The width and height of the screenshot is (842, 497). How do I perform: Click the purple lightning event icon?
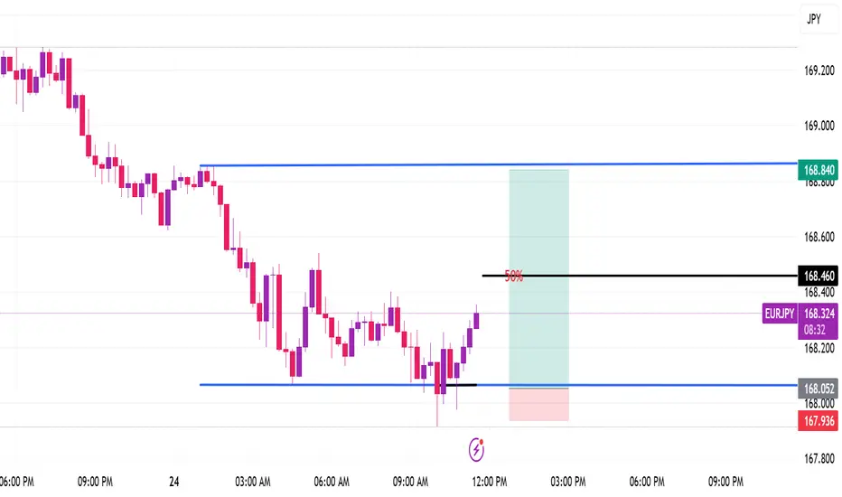coord(476,450)
